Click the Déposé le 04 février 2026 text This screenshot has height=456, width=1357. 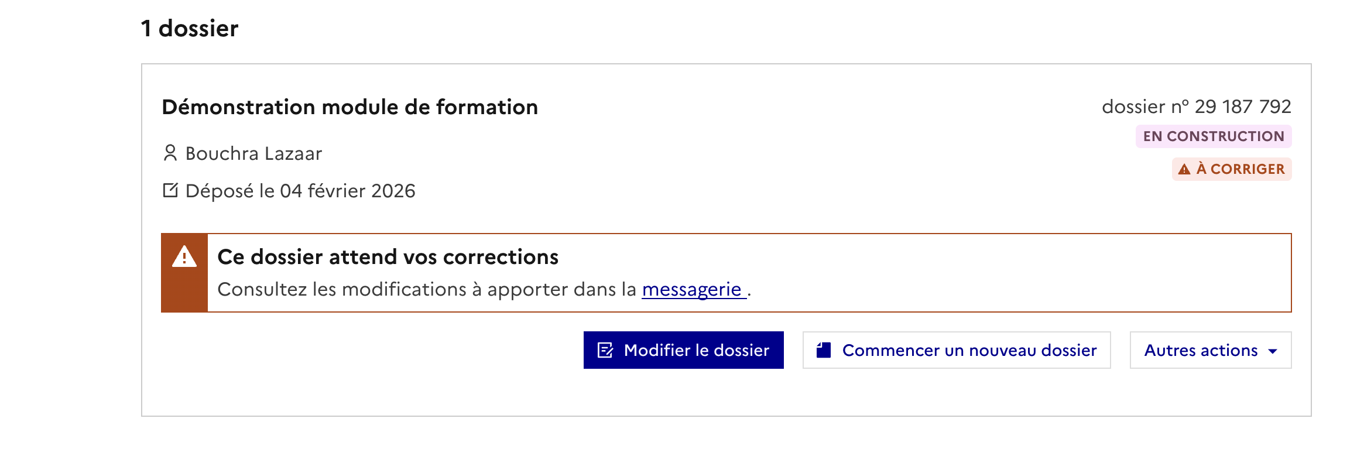[300, 191]
